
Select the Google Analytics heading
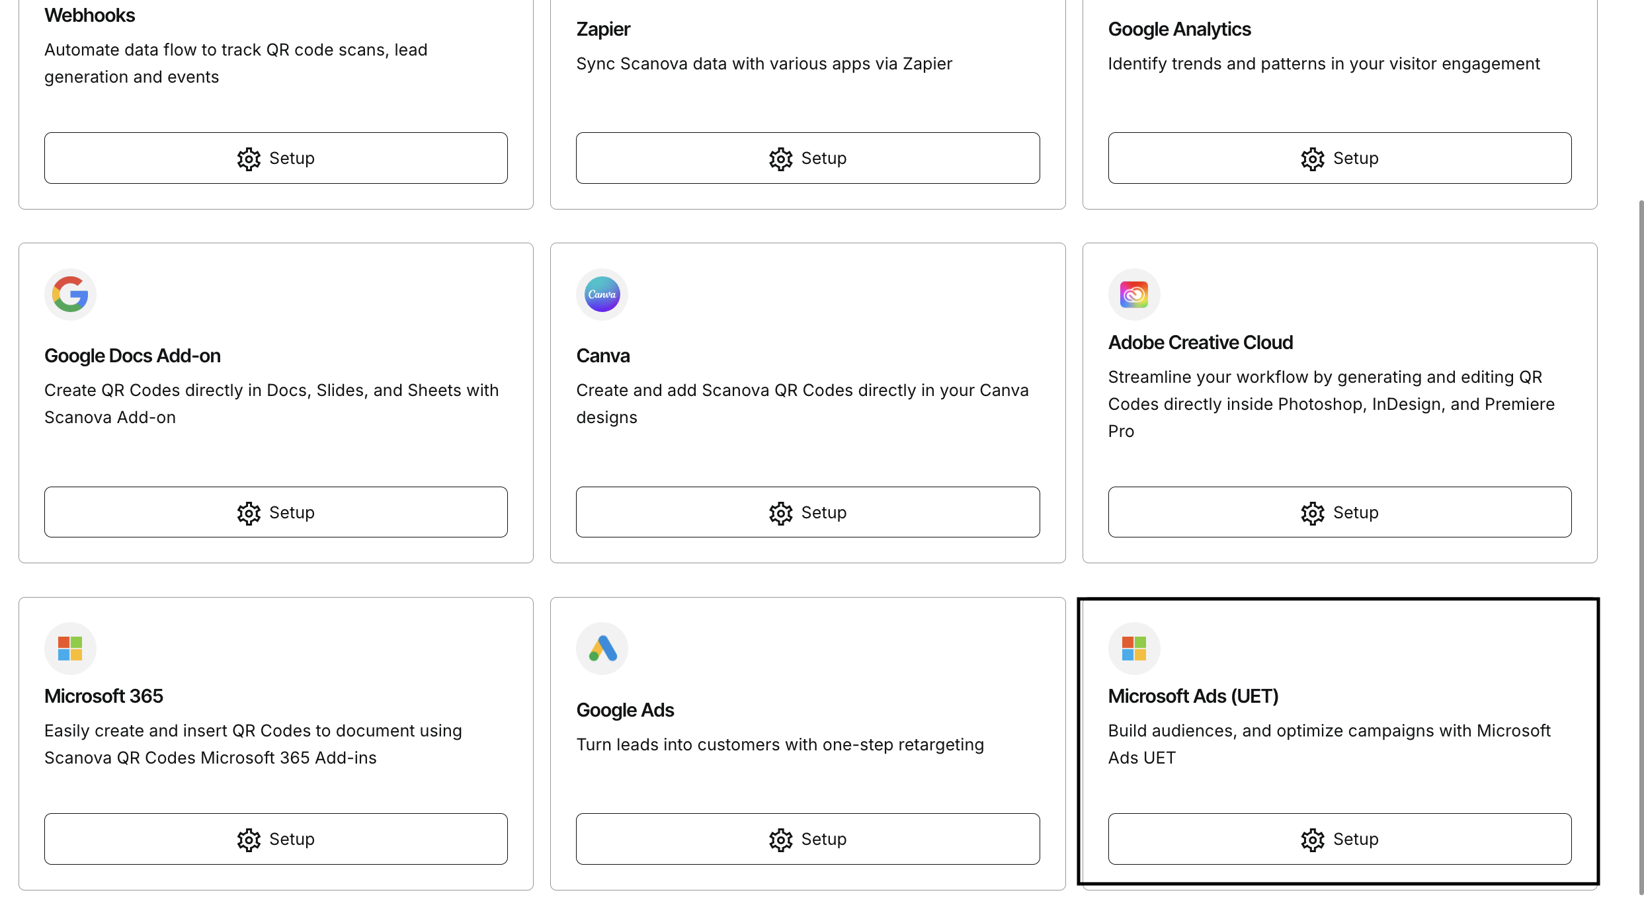pos(1179,29)
